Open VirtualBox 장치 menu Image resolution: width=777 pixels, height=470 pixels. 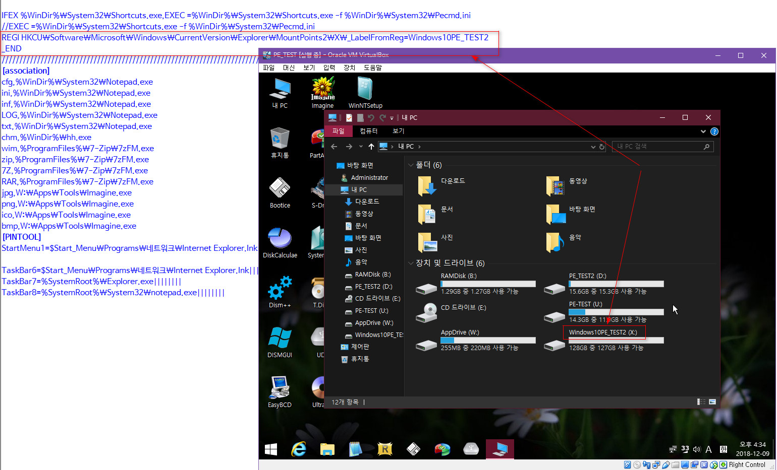tap(350, 68)
